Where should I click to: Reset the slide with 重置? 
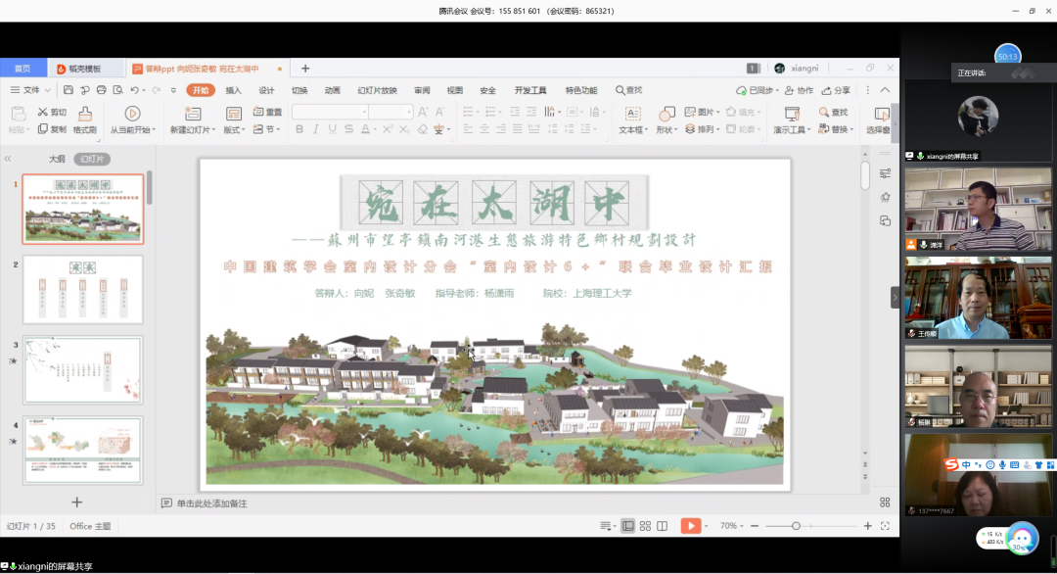click(267, 112)
